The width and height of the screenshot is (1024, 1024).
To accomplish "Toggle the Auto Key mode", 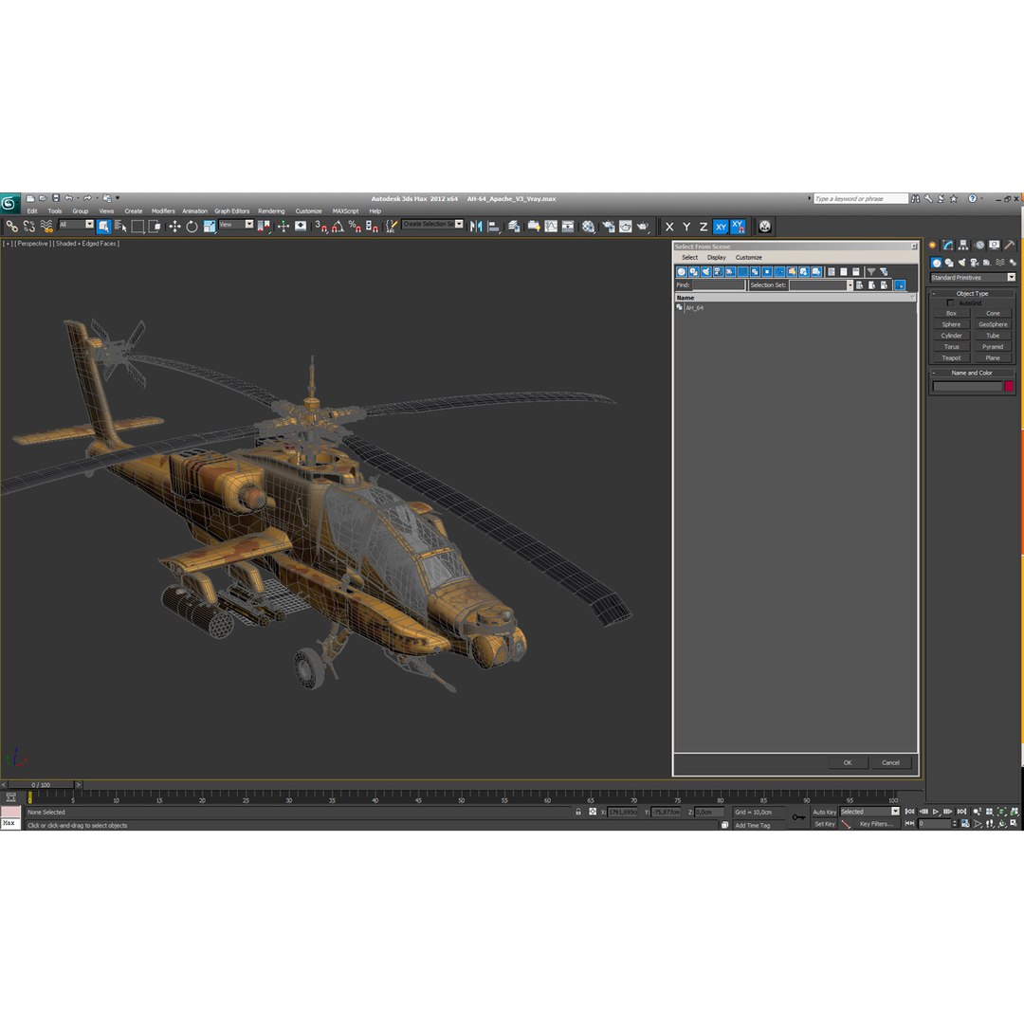I will [824, 812].
